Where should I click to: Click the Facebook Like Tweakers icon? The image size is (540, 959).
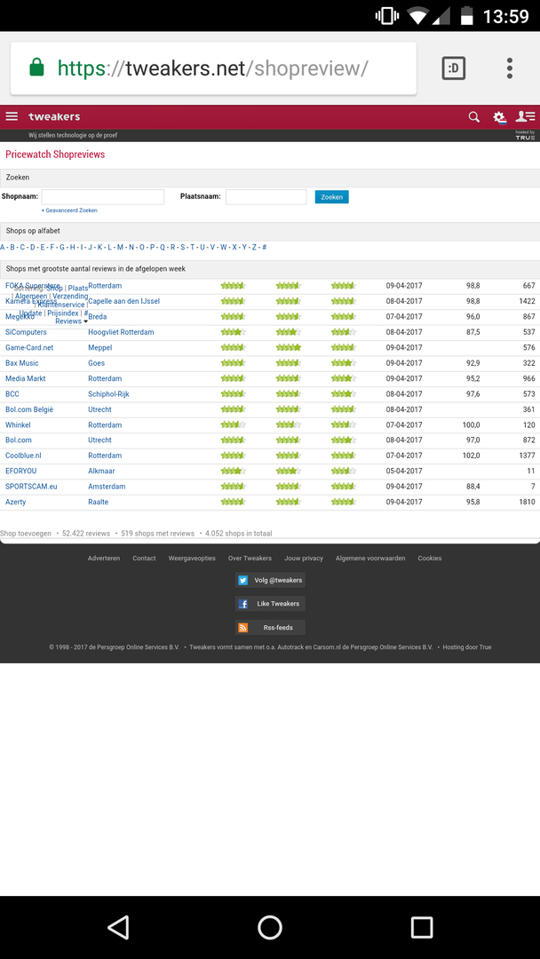coord(242,604)
